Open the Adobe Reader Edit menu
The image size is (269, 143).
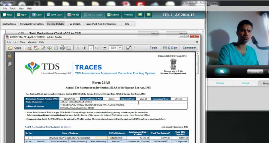16,42
